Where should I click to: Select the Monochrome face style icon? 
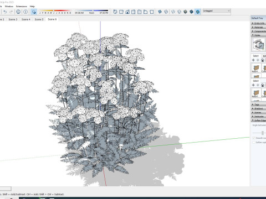pyautogui.click(x=198, y=12)
